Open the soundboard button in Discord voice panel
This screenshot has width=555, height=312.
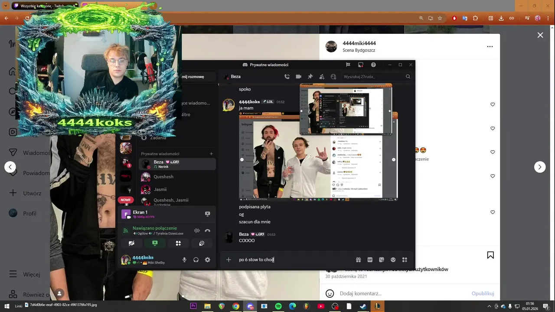click(x=202, y=243)
